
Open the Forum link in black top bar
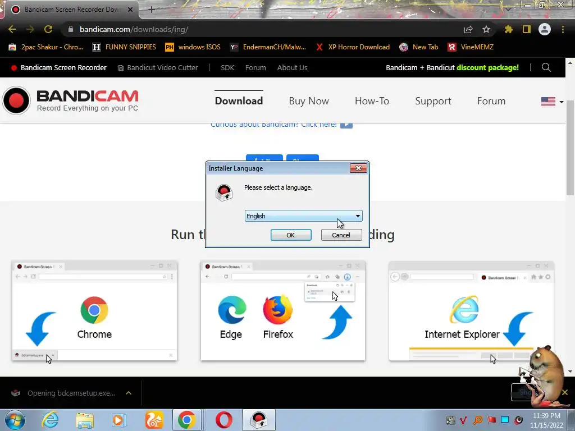click(255, 67)
